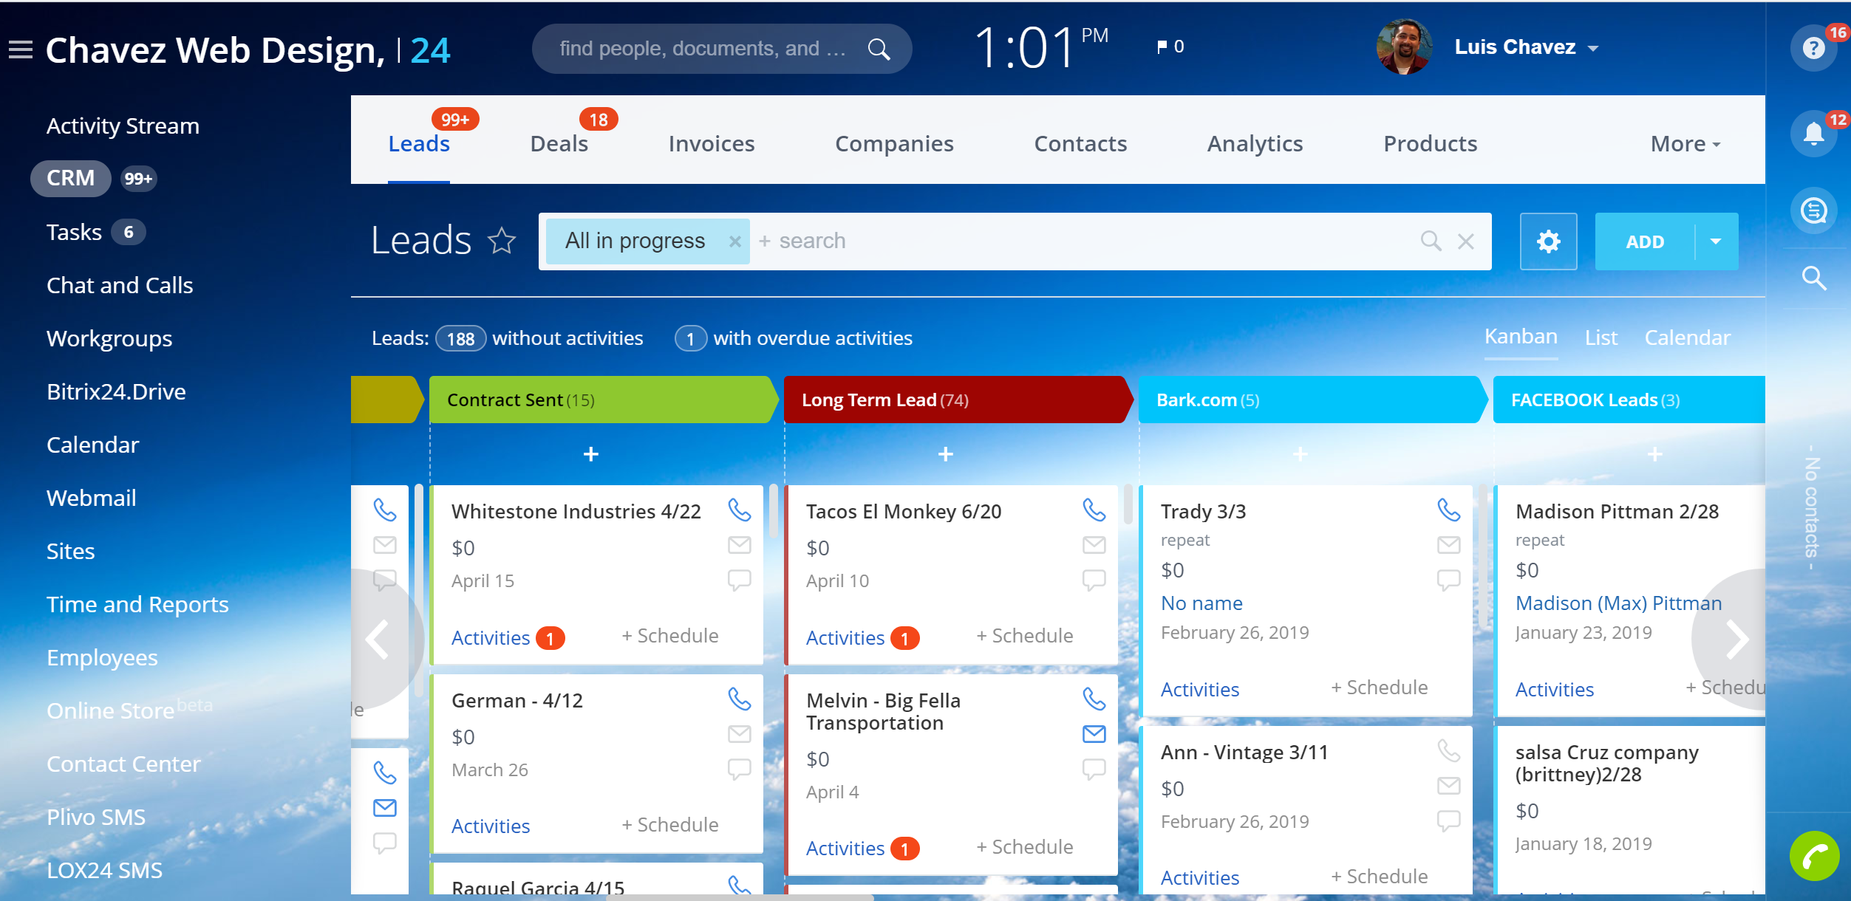The height and width of the screenshot is (901, 1851).
Task: Click the FACEBOOK Leads stage header
Action: pos(1629,400)
